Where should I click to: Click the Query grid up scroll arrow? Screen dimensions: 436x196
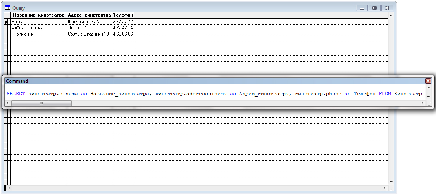tap(391, 15)
